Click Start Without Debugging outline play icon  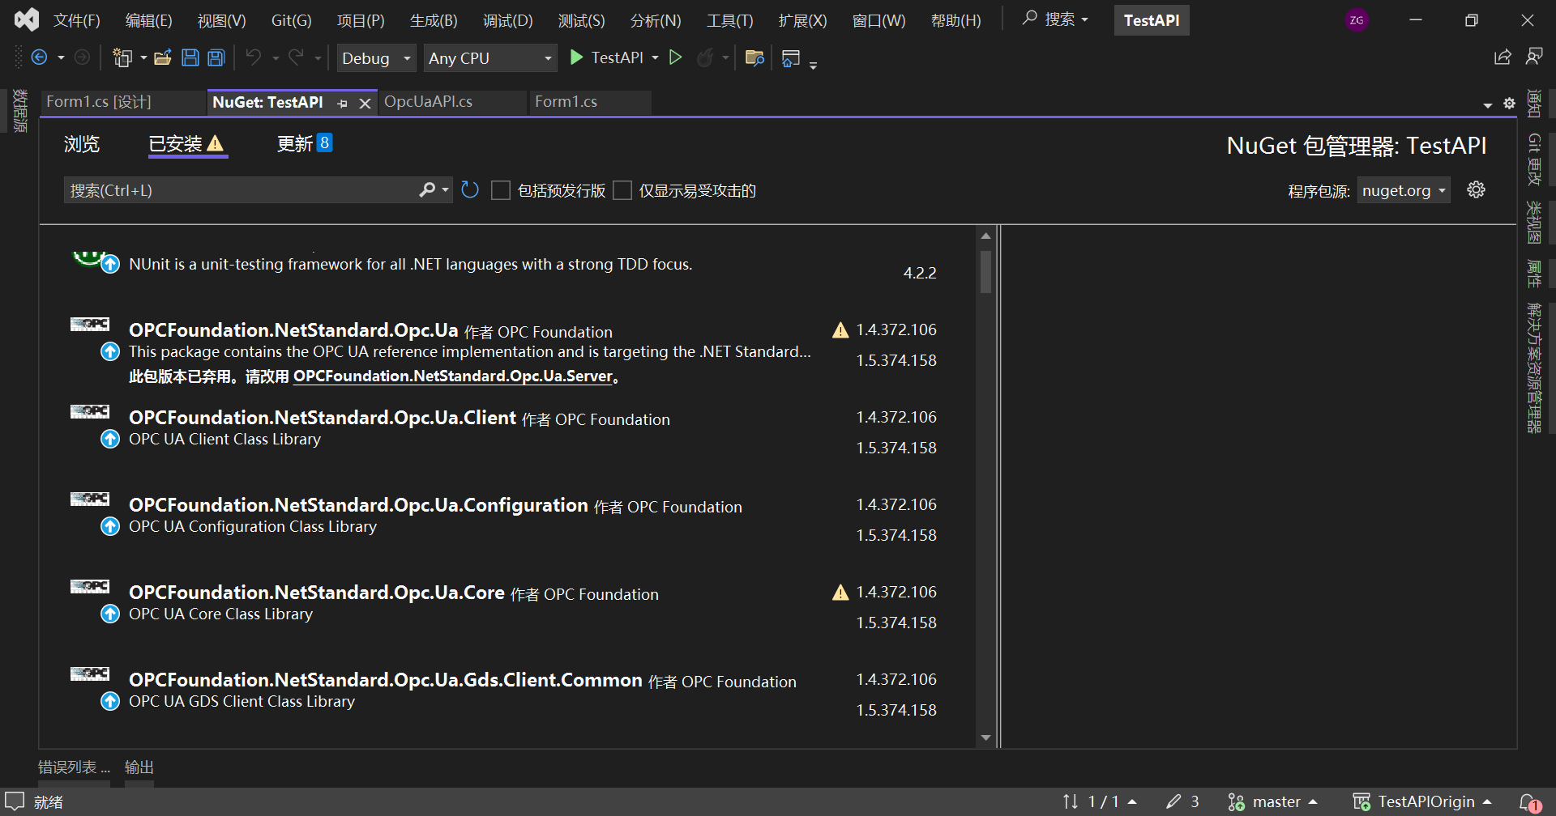click(x=675, y=57)
